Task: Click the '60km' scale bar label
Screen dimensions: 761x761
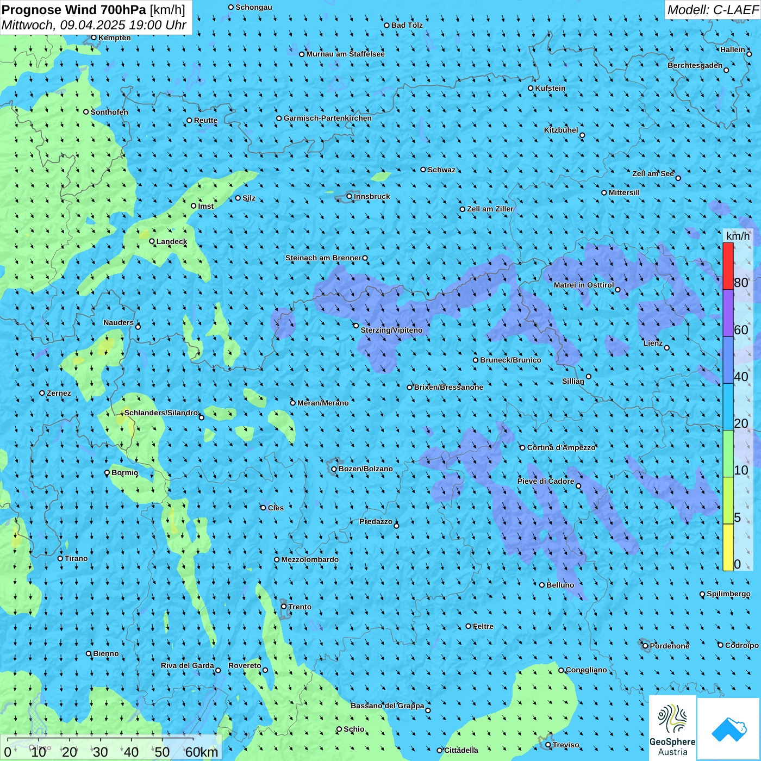Action: click(202, 752)
